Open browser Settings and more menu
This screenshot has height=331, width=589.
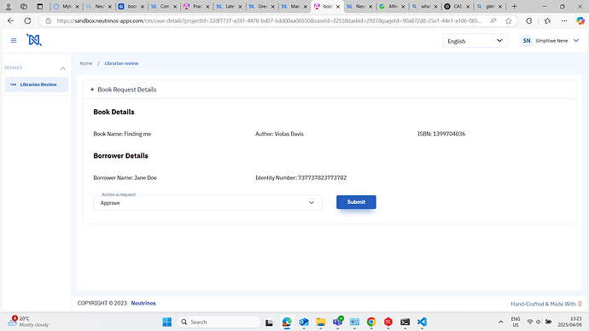[x=564, y=21]
